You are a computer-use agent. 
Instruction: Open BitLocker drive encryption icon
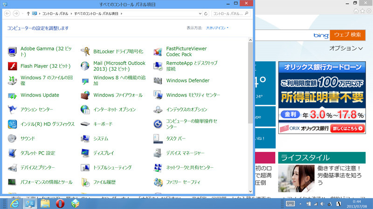pos(85,52)
